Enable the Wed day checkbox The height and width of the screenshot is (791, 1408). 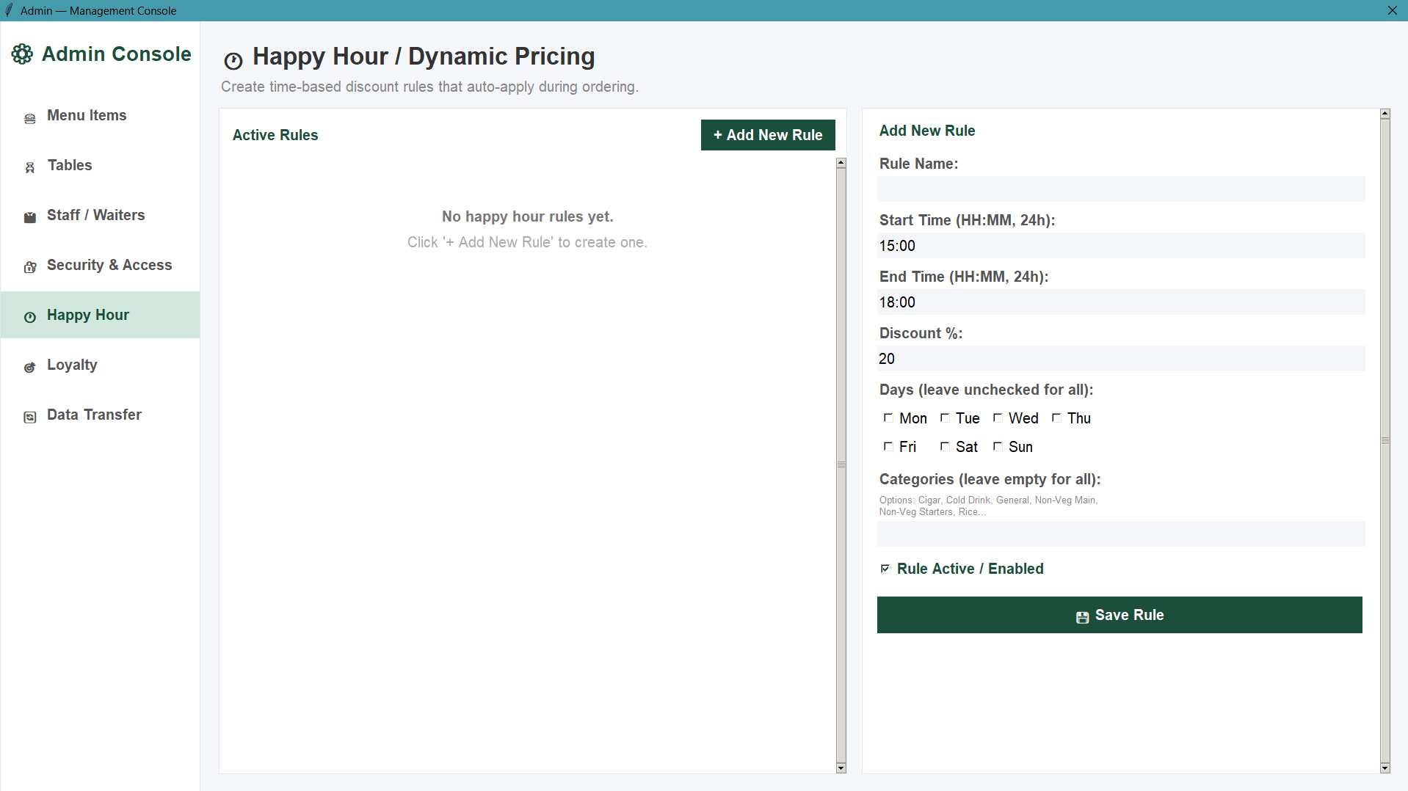998,418
